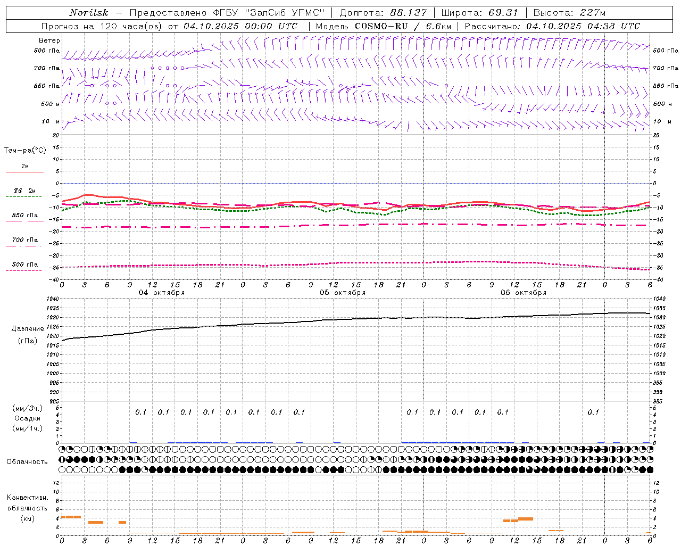The image size is (681, 545).
Task: Click the '(км)' convective cloud unit label
Action: [x=27, y=518]
